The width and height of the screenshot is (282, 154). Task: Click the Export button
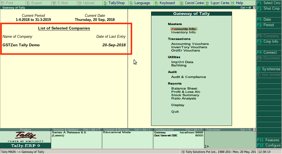point(39,3)
